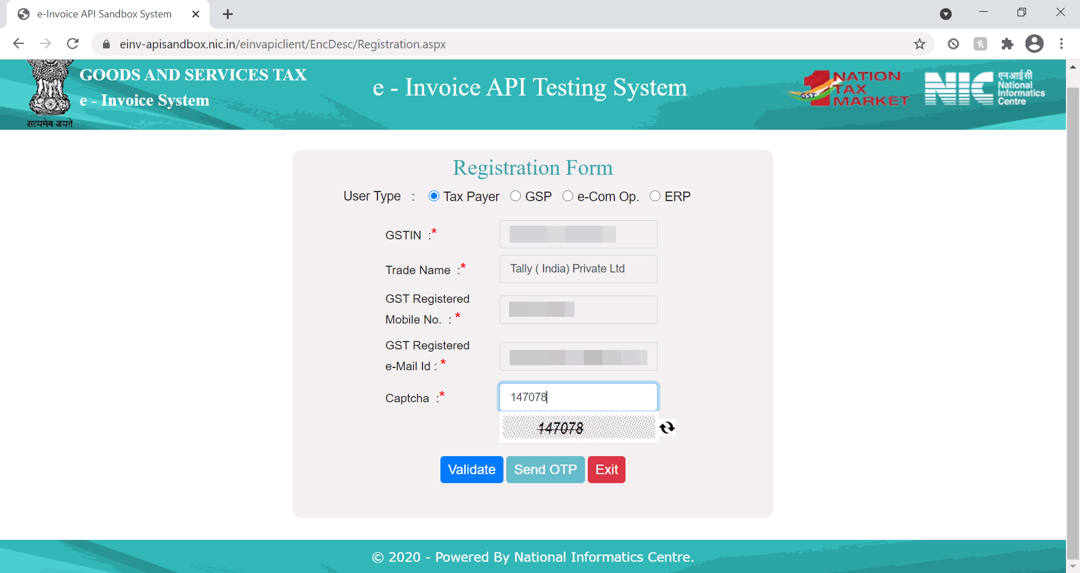Click the scrollbar up arrow
Image resolution: width=1080 pixels, height=573 pixels.
coord(1073,66)
